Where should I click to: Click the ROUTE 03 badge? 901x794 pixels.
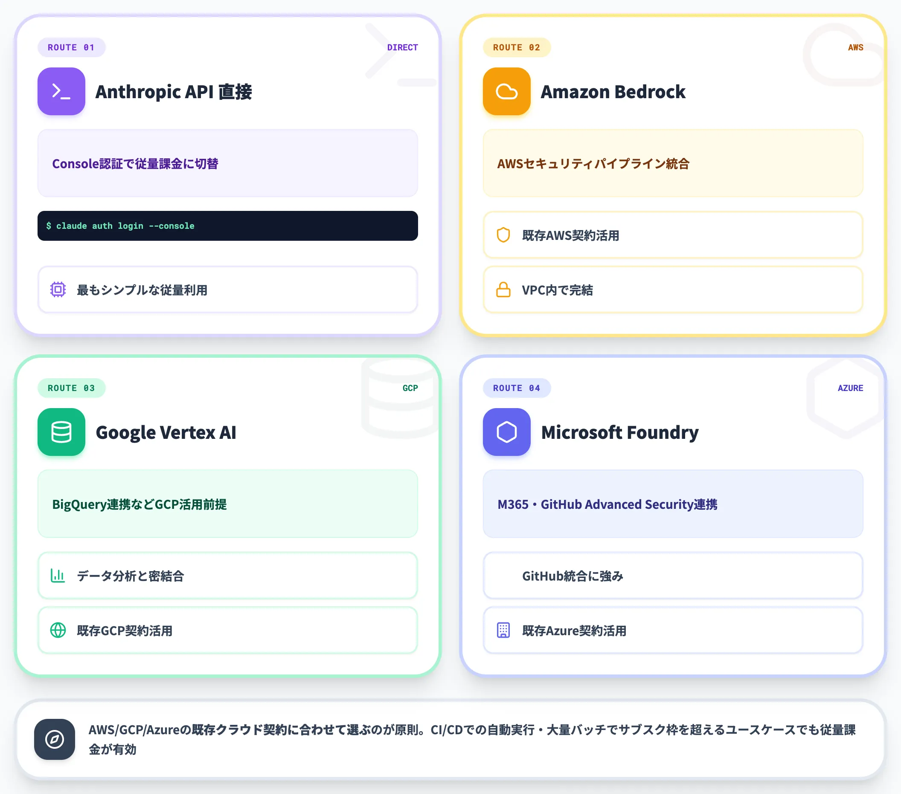point(71,388)
